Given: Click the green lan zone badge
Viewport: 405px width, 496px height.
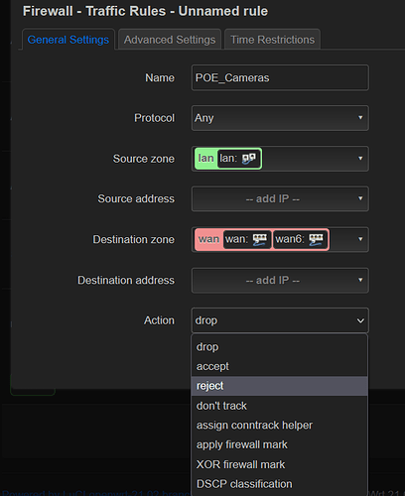Looking at the screenshot, I should [205, 159].
